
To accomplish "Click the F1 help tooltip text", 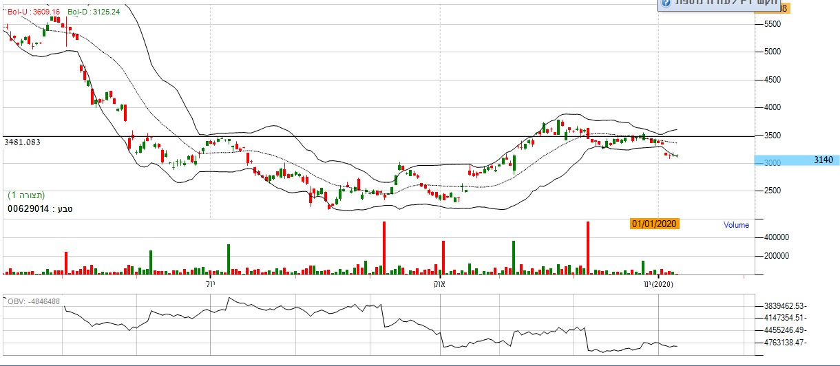I will click(723, 3).
